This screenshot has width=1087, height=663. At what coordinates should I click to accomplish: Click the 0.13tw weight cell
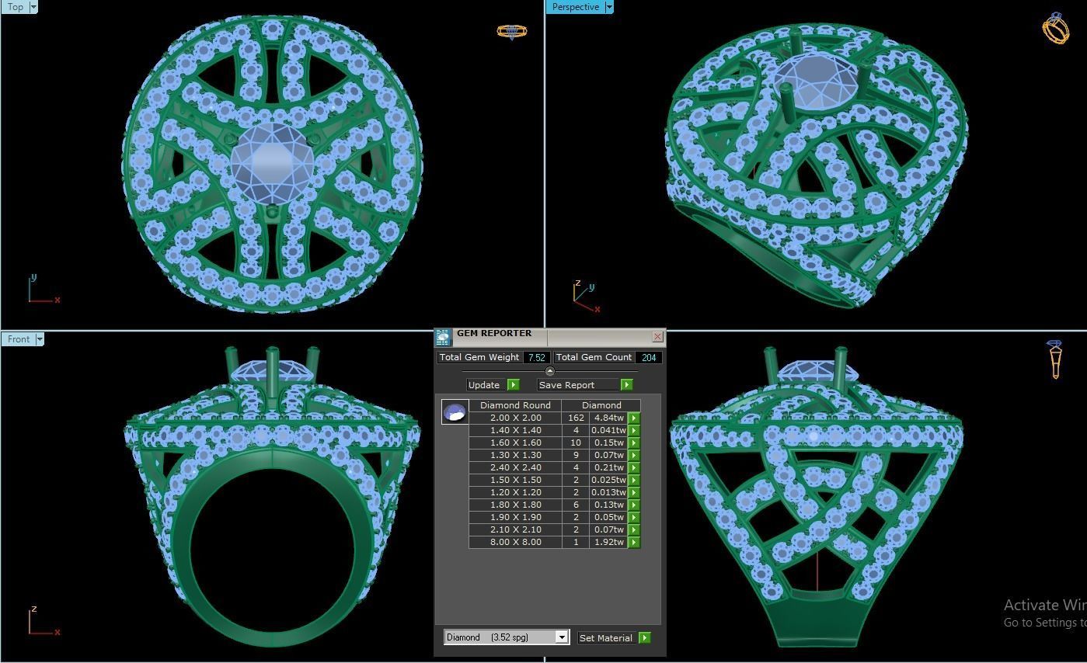pyautogui.click(x=608, y=505)
